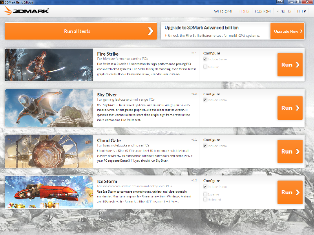Click Cloud Gate subtitle for basic notebooks
The height and width of the screenshot is (235, 314).
[x=123, y=145]
